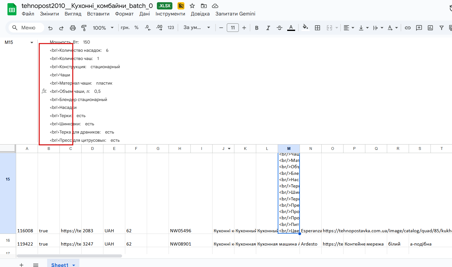
Task: Redo the last undone action
Action: [61, 28]
